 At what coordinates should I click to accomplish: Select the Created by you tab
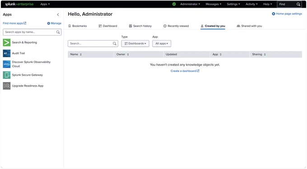pos(213,26)
